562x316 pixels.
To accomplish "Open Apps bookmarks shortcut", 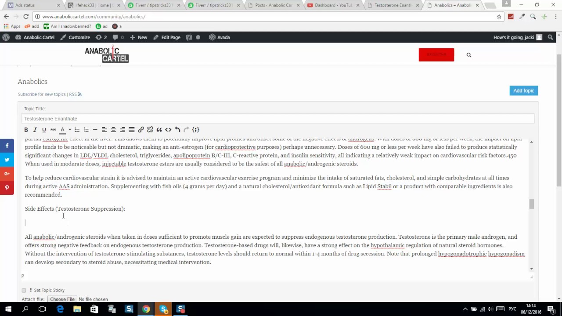I will (x=12, y=26).
